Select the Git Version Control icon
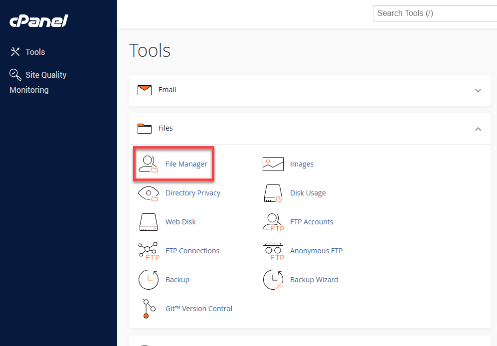 148,308
